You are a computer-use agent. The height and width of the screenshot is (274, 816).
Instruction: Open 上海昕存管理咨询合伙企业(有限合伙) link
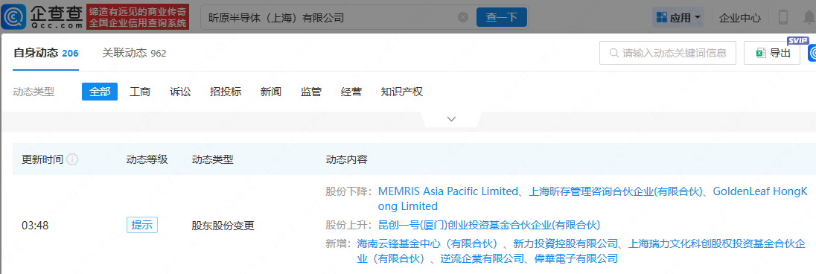[616, 191]
